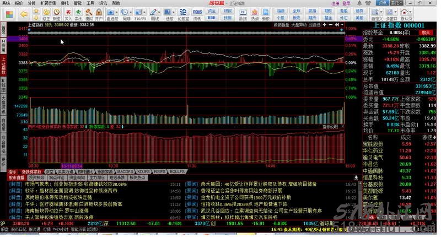Select the 投资机会 news tab
This screenshot has height=237, width=441.
(x=37, y=177)
